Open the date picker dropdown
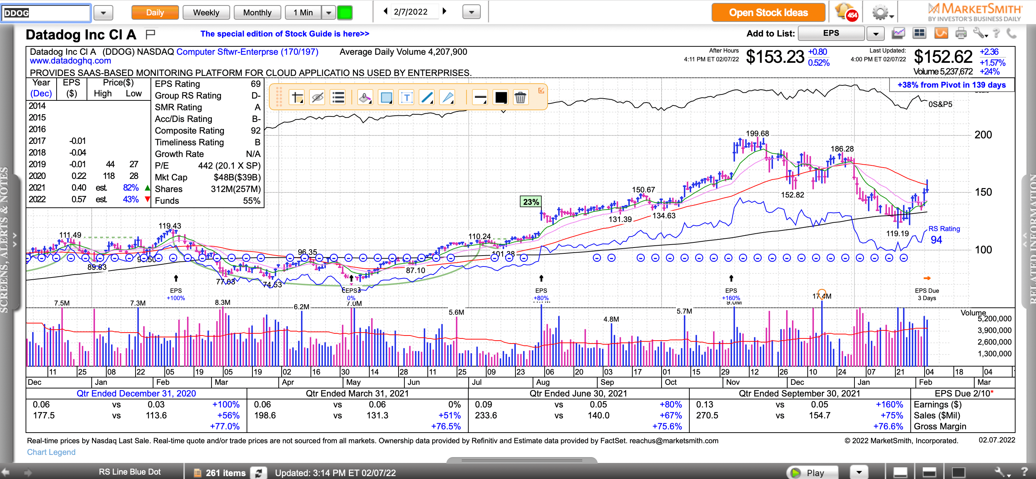The height and width of the screenshot is (479, 1036). (x=471, y=12)
